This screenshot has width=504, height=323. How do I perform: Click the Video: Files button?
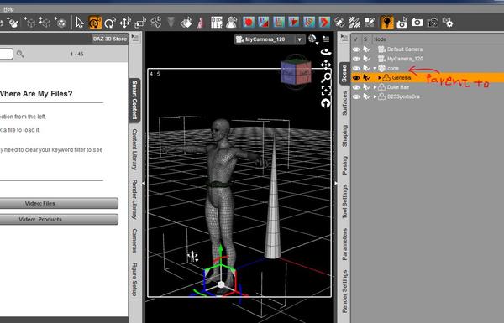point(58,203)
